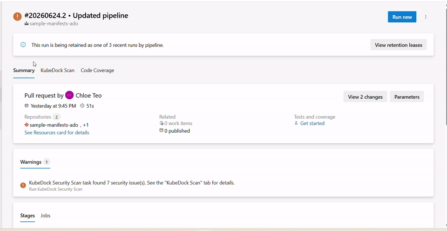447x231 pixels.
Task: Select the Stages tab
Action: click(x=27, y=216)
